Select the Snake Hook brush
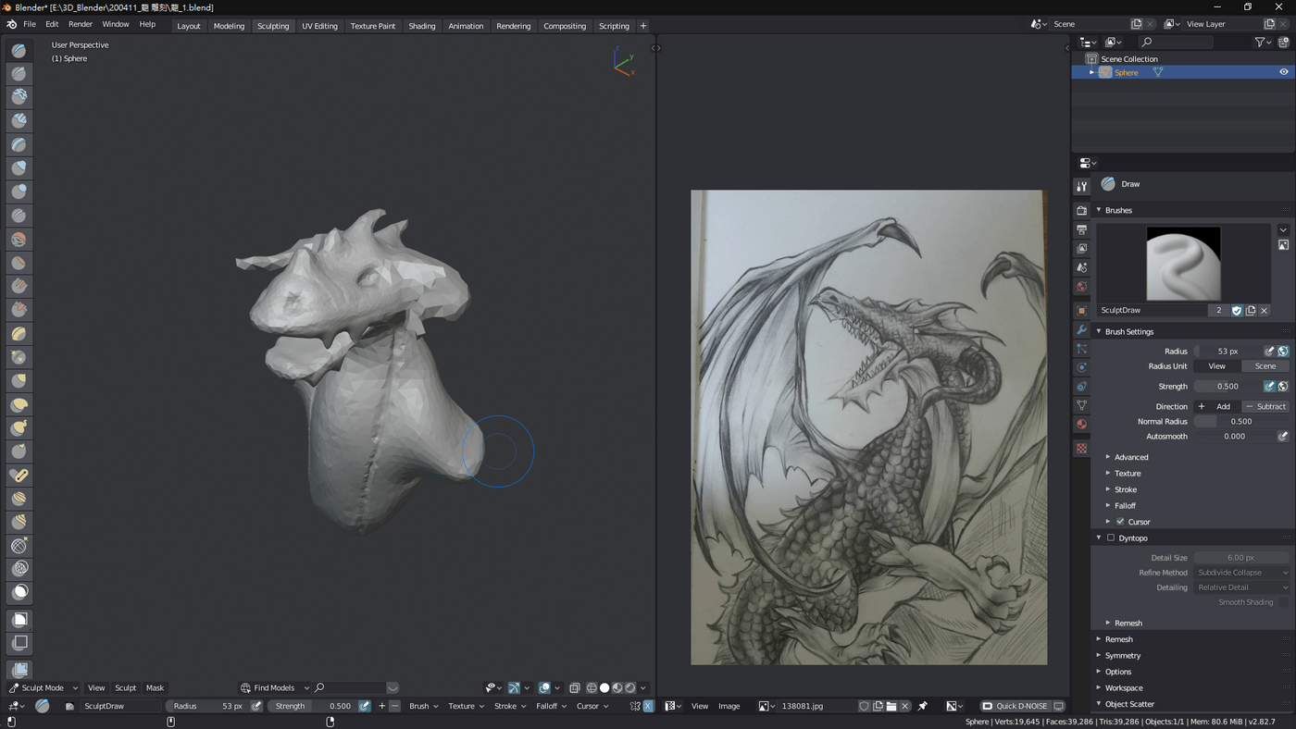The height and width of the screenshot is (729, 1296). [19, 427]
